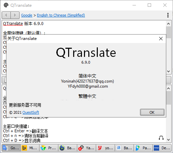Image resolution: width=173 pixels, height=153 pixels.
Task: Click 'Ctrl + D =>显示词典' line
Action: [22, 140]
